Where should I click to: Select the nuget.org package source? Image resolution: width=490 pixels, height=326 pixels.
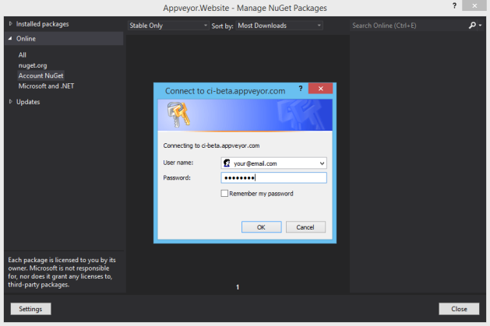click(x=33, y=65)
